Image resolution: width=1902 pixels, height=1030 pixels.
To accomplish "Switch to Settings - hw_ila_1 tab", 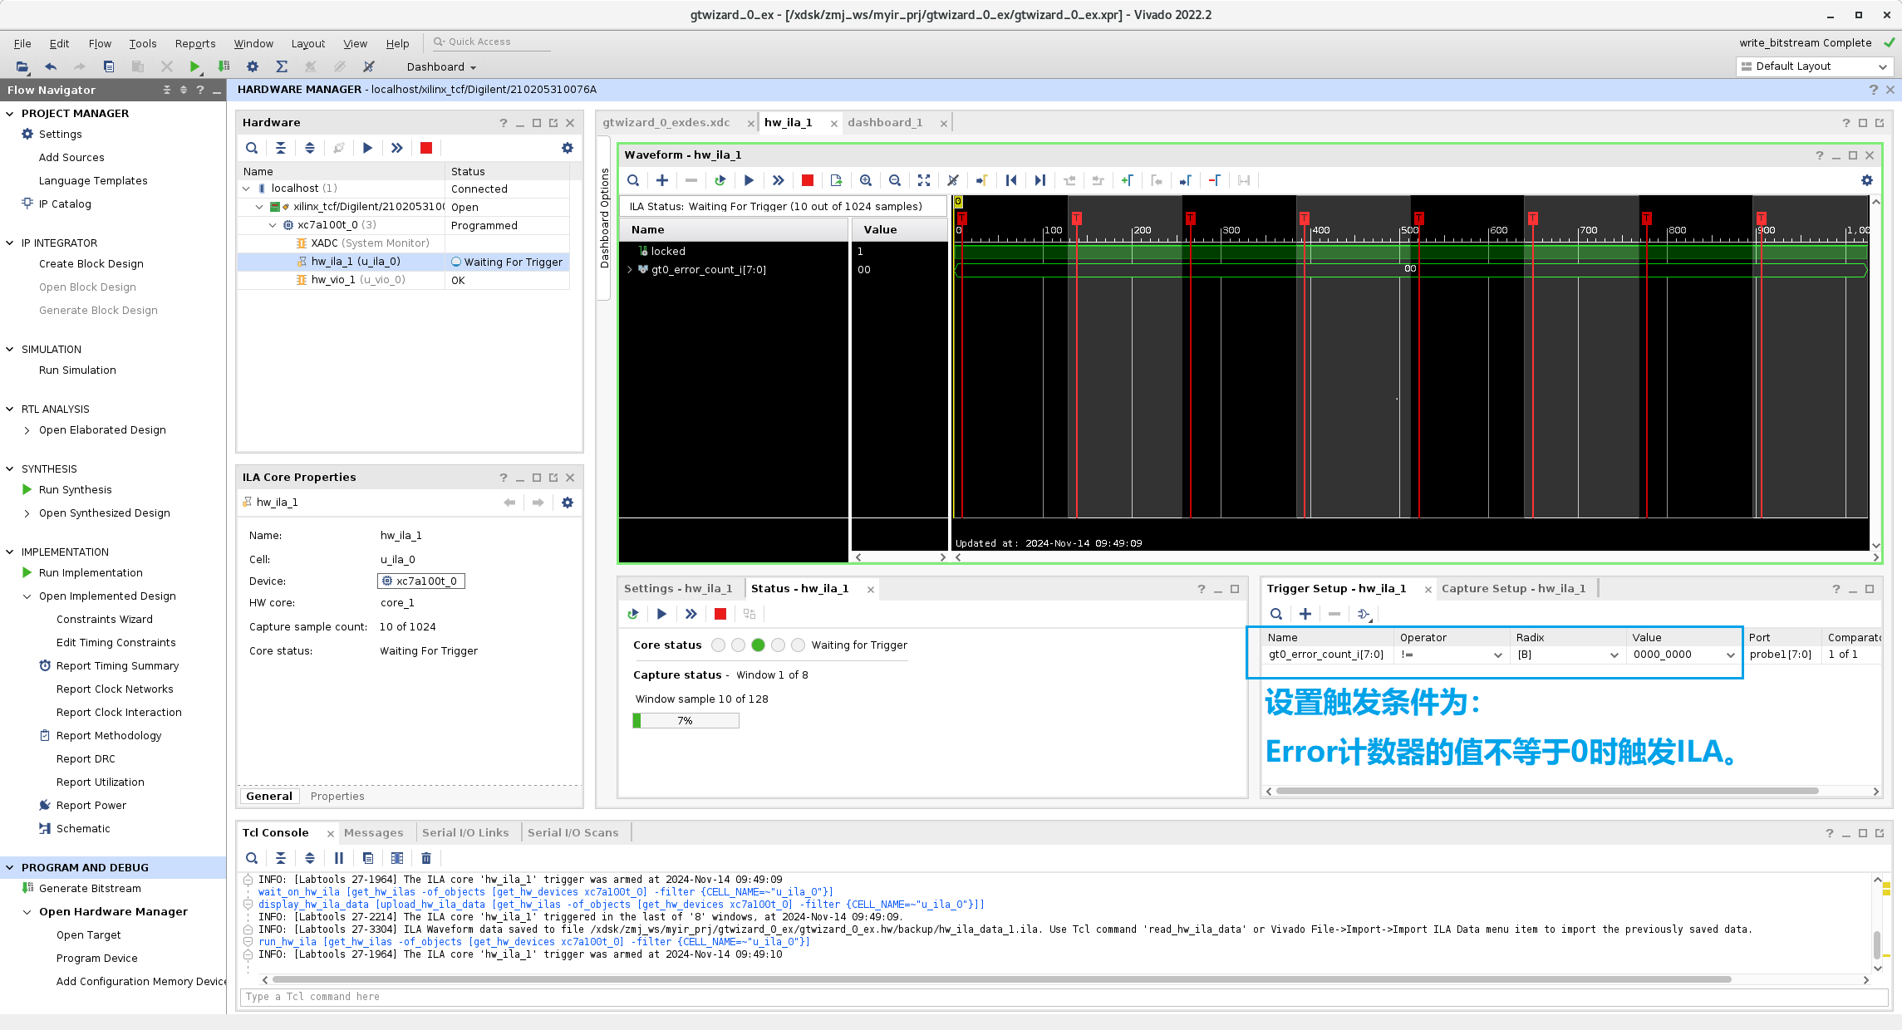I will point(678,588).
